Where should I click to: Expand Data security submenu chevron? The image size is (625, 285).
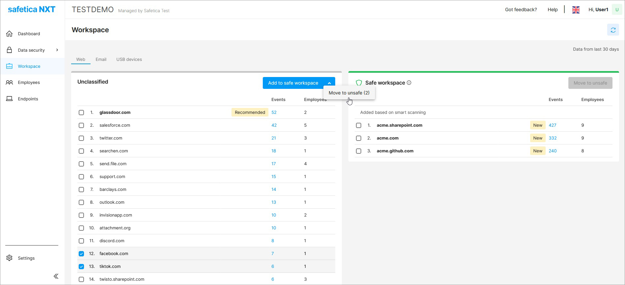pos(57,50)
